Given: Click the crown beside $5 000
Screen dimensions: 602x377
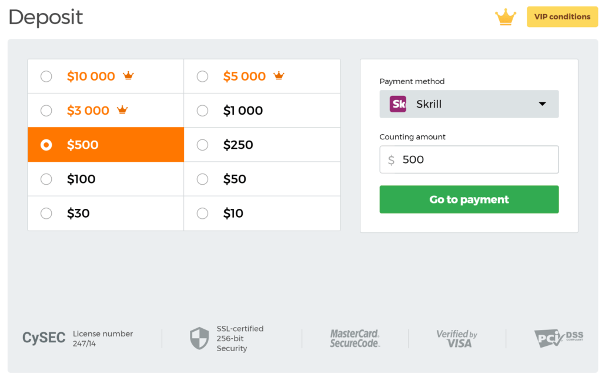Looking at the screenshot, I should coord(279,76).
